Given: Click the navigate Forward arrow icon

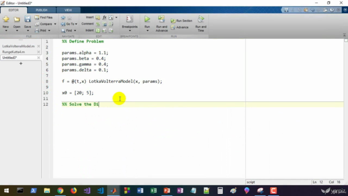Looking at the screenshot, I should (x=70, y=17).
